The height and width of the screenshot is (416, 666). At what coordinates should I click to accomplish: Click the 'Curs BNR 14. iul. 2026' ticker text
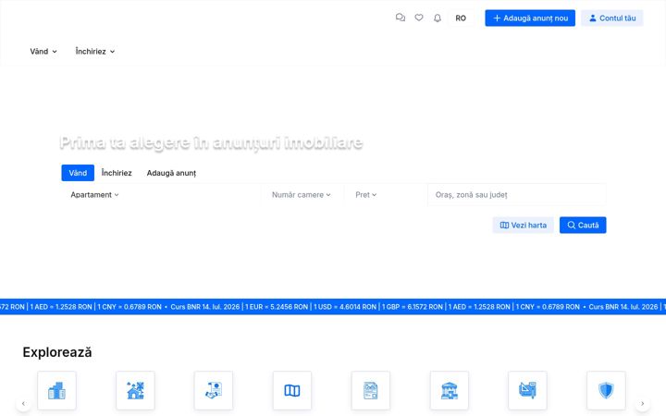pyautogui.click(x=204, y=307)
